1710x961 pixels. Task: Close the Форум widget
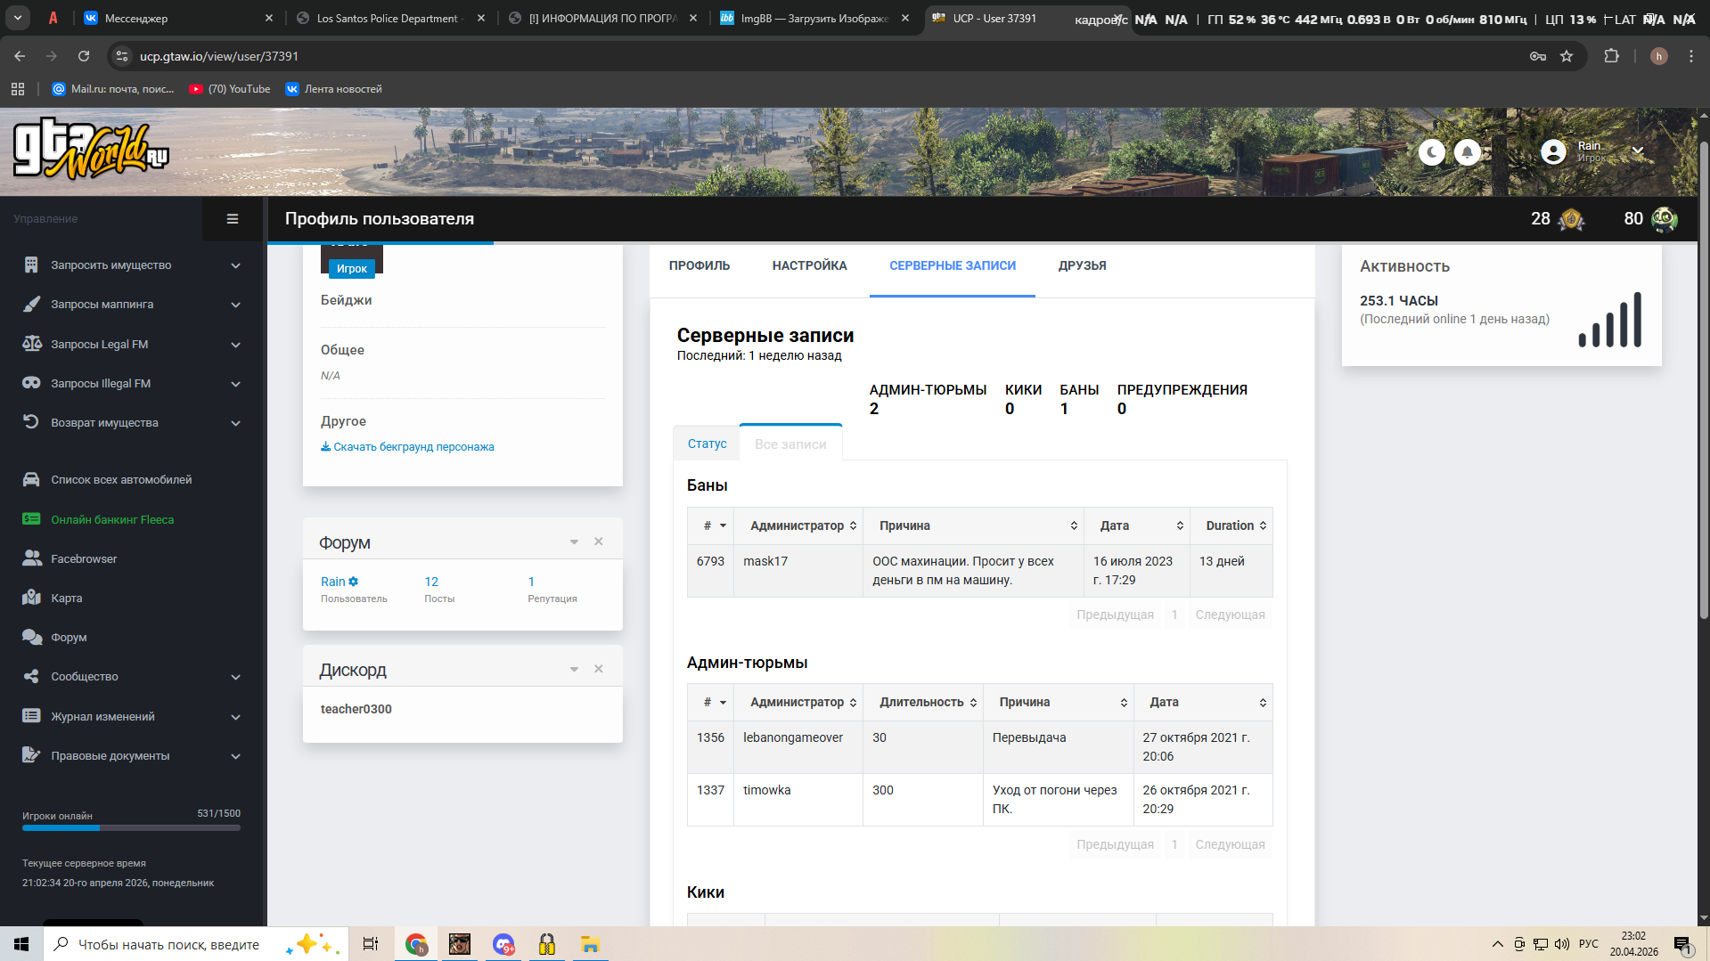click(599, 542)
